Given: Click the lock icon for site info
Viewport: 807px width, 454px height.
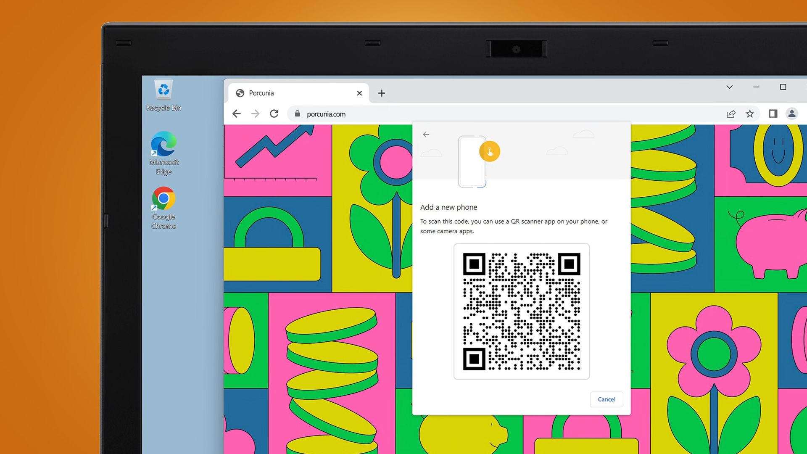Looking at the screenshot, I should [x=297, y=113].
